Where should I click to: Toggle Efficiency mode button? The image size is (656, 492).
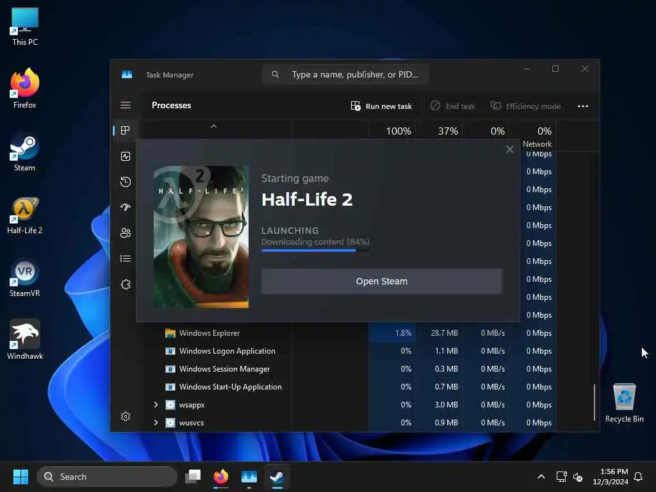pos(525,106)
